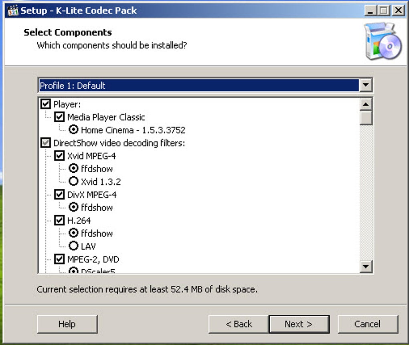This screenshot has height=345, width=409.
Task: Uncheck the MPEG-2, DVD checkbox
Action: [x=59, y=259]
